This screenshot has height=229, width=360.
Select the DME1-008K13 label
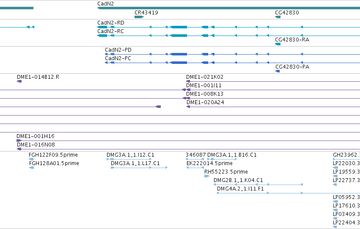tap(205, 94)
